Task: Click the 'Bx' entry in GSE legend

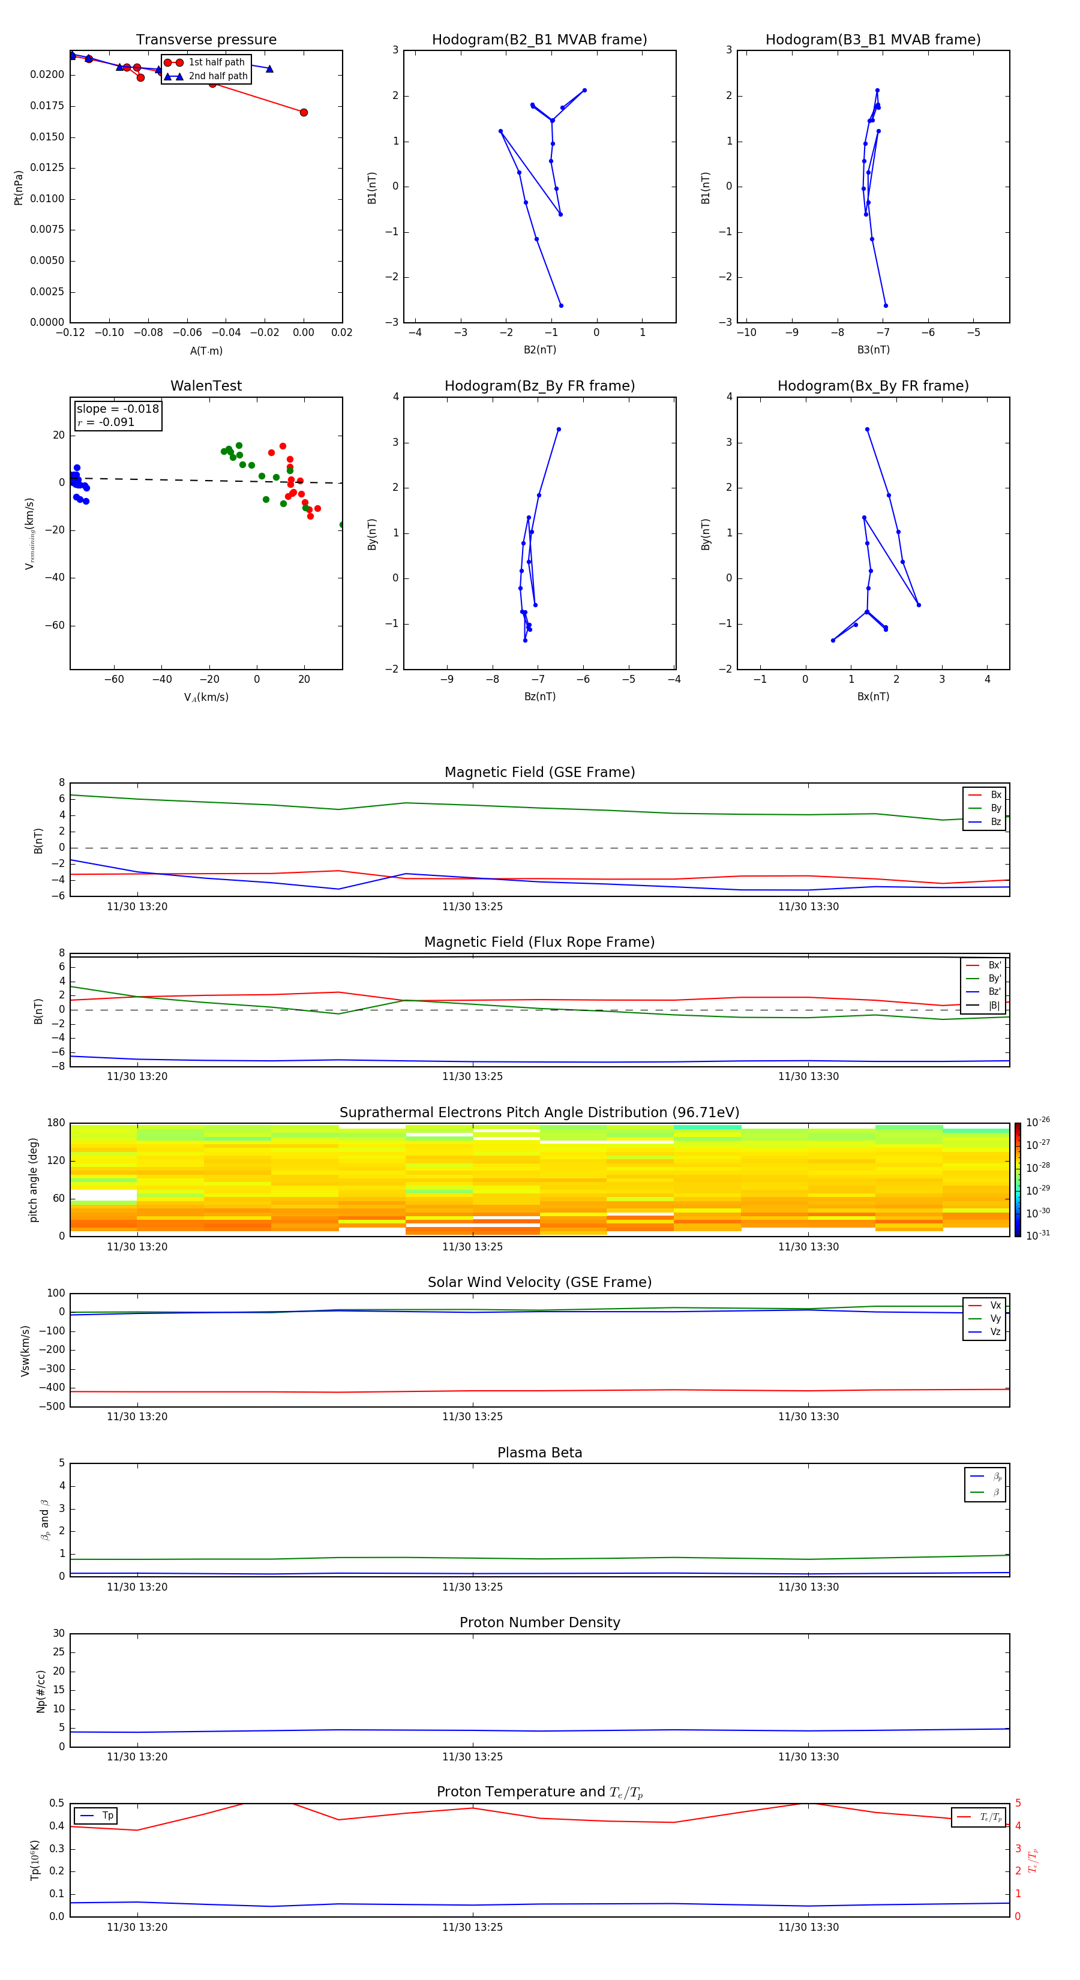Action: [x=985, y=795]
